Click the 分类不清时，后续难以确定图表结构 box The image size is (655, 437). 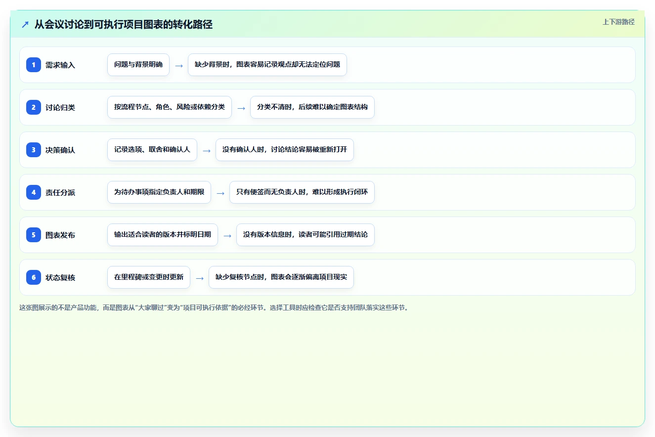312,107
